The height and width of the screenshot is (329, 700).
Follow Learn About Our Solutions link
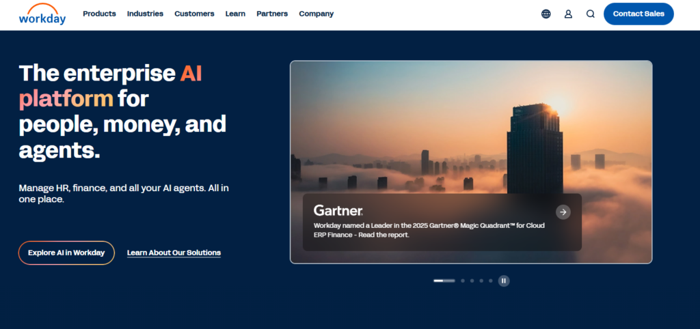pyautogui.click(x=174, y=253)
